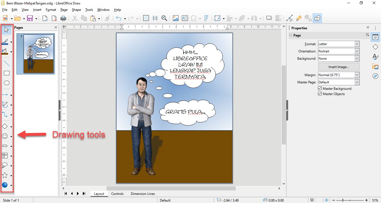Toggle Helplines While Moving icon
Screen dimensions: 381x203
click(155, 18)
